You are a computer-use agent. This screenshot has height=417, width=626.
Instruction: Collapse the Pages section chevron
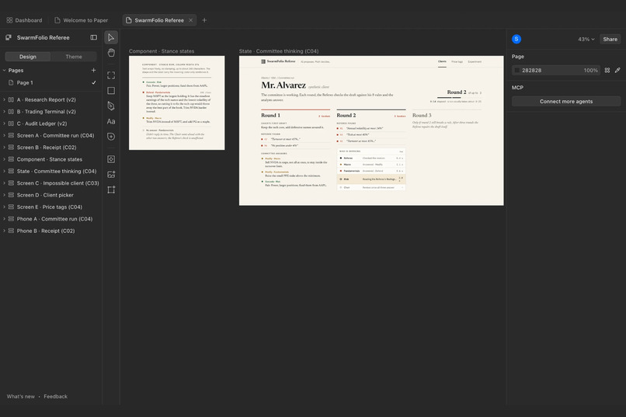coord(5,70)
